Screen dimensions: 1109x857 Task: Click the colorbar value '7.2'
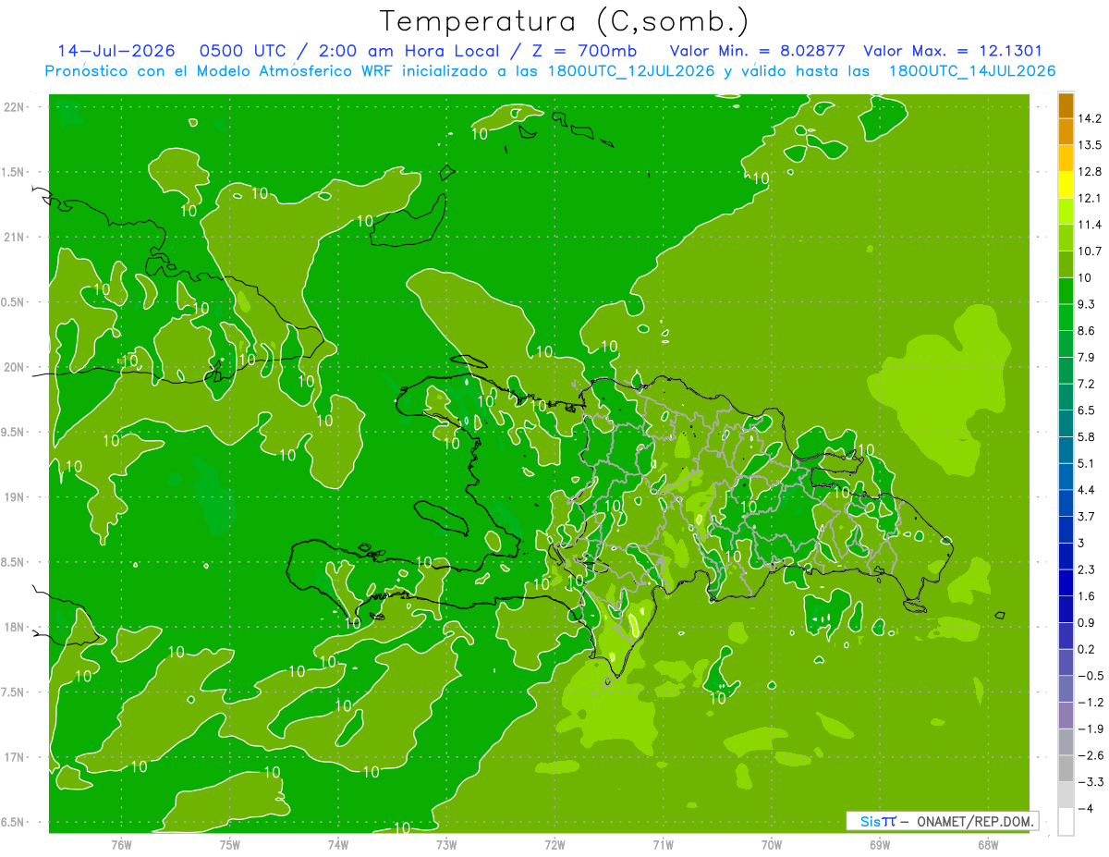1087,384
